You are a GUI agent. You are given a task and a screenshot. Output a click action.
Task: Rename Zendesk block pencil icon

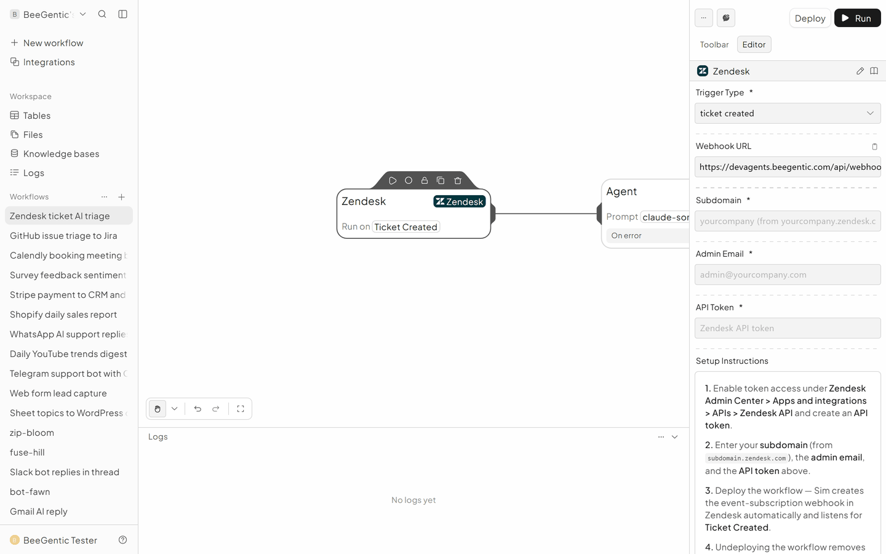(860, 71)
